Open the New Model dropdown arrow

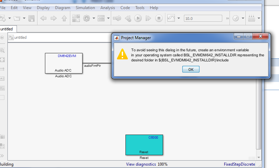[9, 18]
